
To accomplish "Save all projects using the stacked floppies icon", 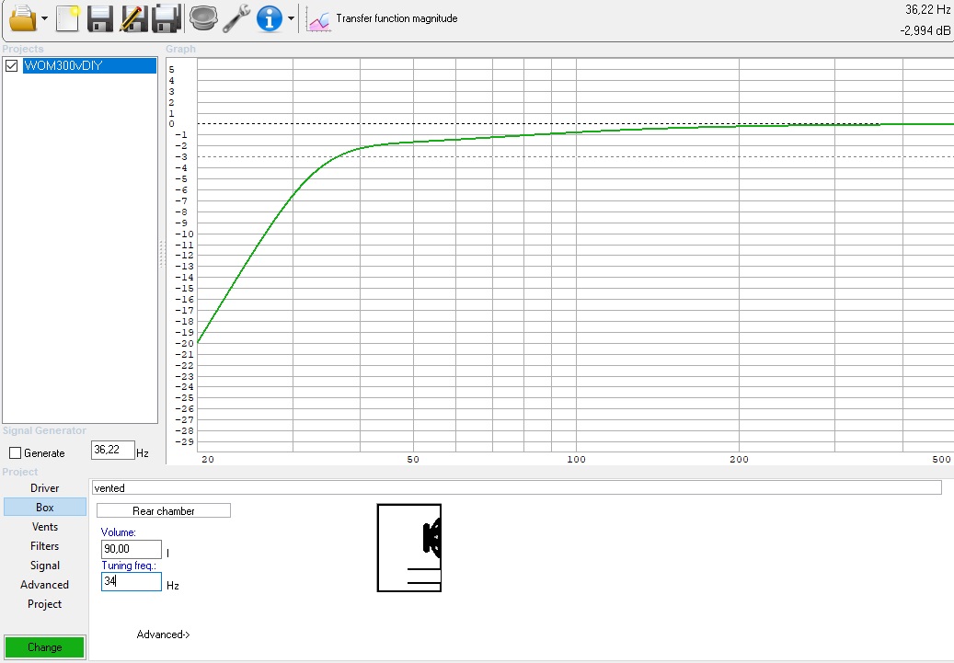I will (x=166, y=17).
